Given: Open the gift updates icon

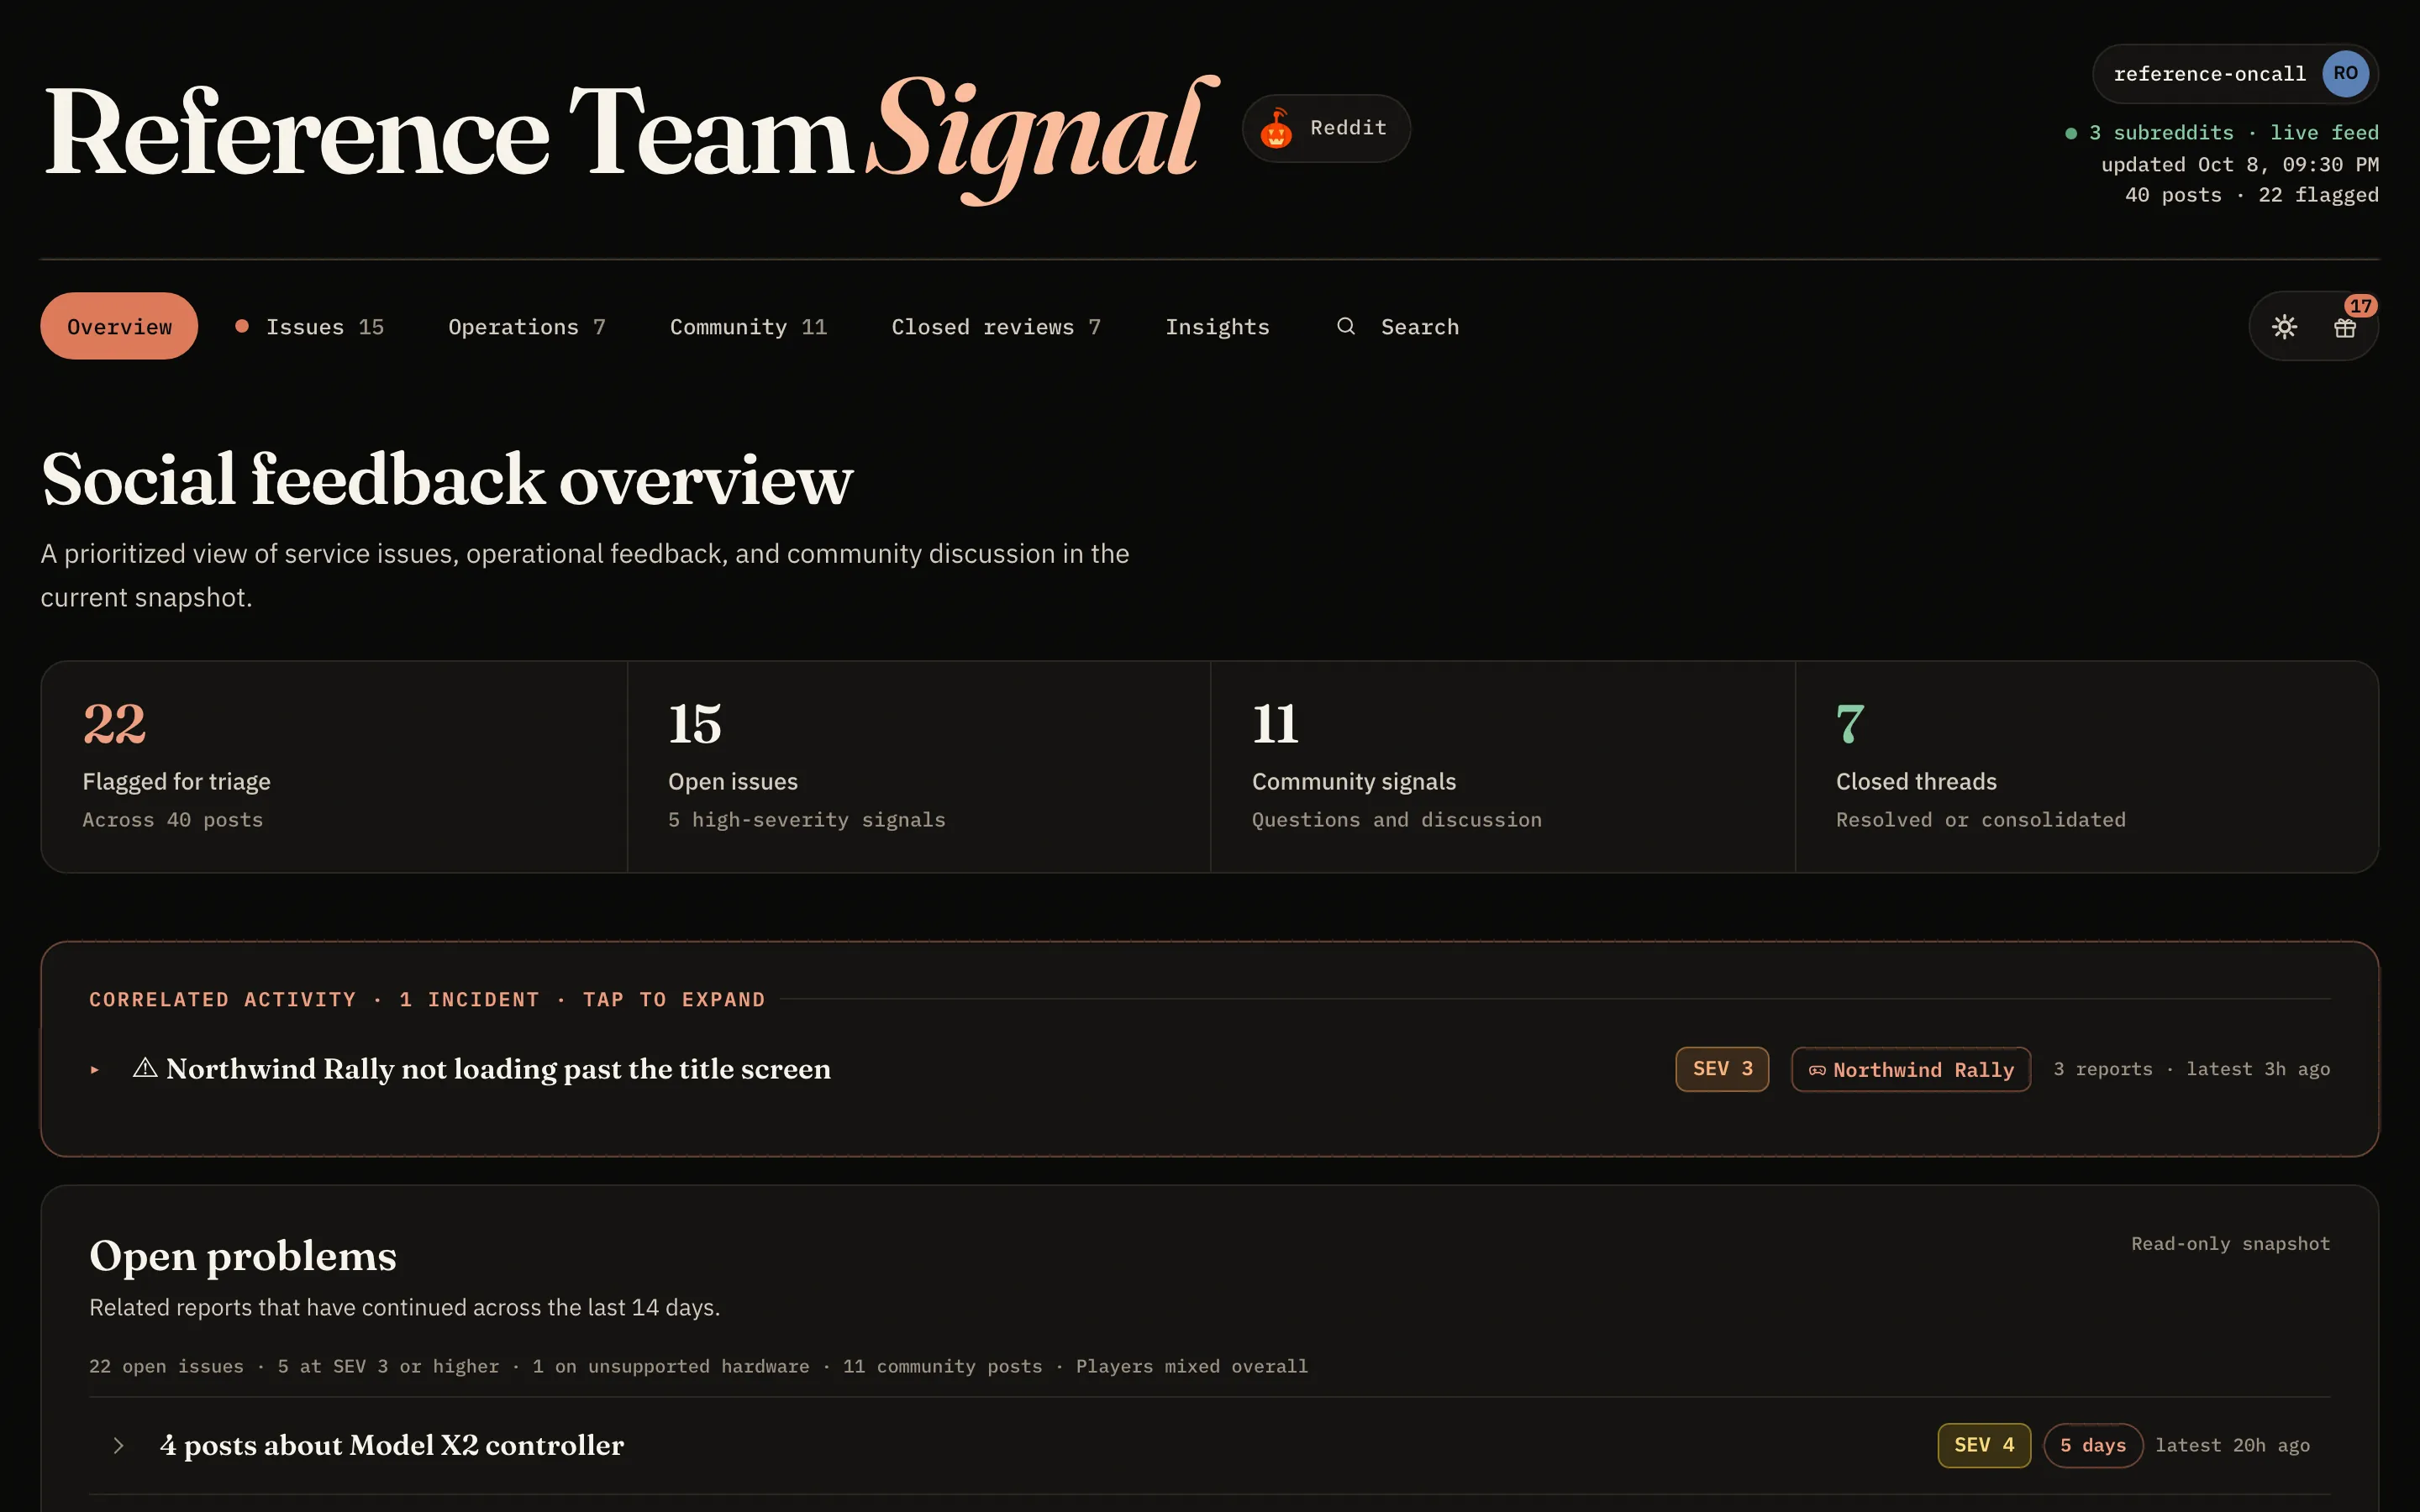Looking at the screenshot, I should (x=2345, y=328).
